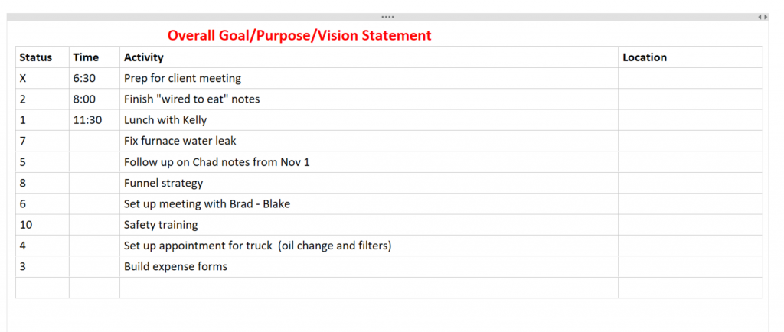Image resolution: width=784 pixels, height=332 pixels.
Task: Click the 6:30 time cell
Action: (94, 78)
